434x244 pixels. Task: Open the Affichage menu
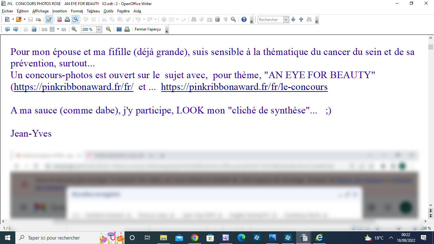tap(40, 11)
